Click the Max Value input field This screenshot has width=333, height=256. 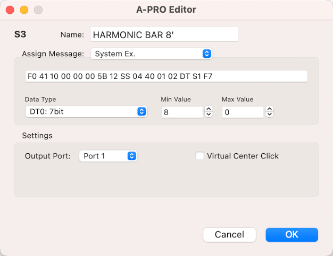point(243,112)
